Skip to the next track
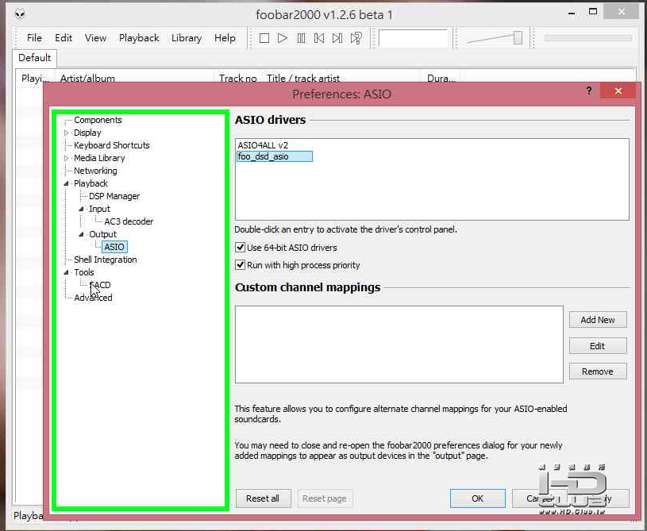Image resolution: width=647 pixels, height=531 pixels. pyautogui.click(x=337, y=38)
